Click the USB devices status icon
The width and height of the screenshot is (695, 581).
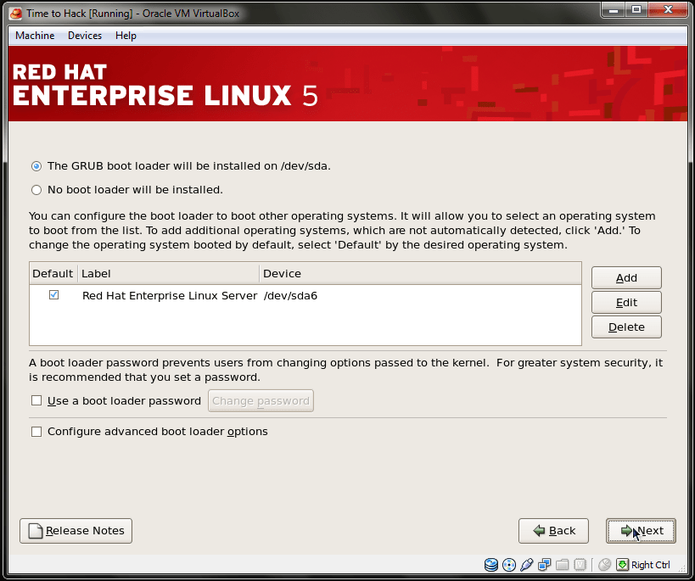(527, 565)
